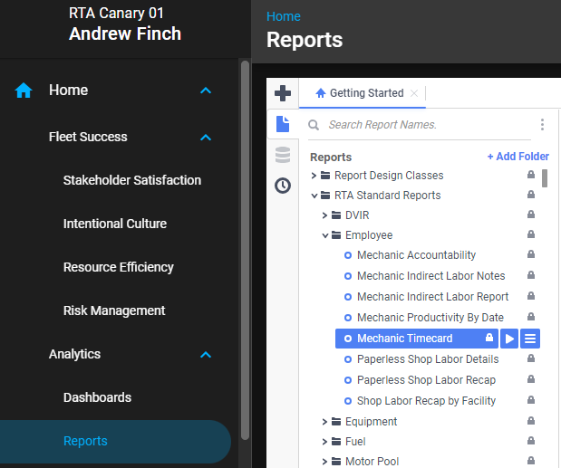Click the Home house icon in sidebar
561x468 pixels.
click(24, 91)
